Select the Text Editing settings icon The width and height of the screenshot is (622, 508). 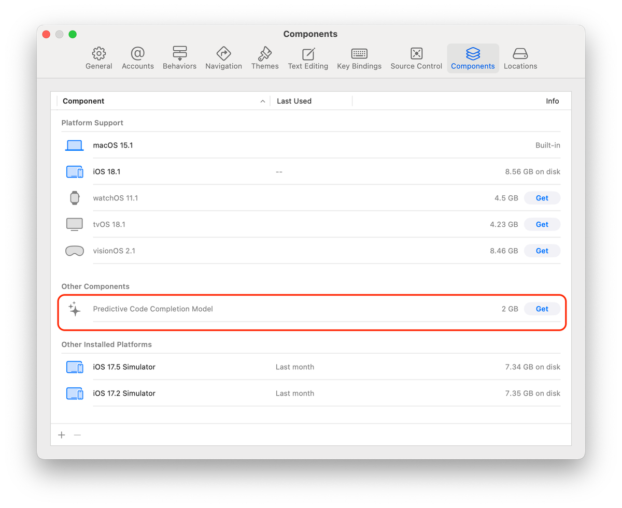pyautogui.click(x=308, y=57)
